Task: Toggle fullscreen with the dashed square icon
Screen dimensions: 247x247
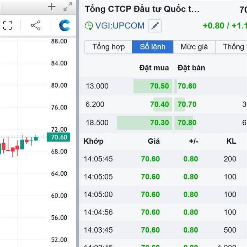Action: click(7, 26)
